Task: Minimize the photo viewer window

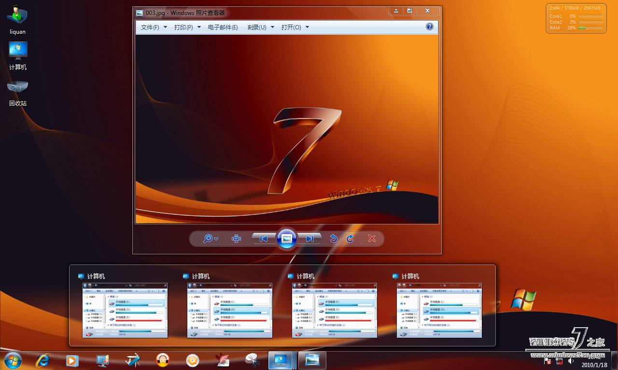Action: tap(396, 11)
